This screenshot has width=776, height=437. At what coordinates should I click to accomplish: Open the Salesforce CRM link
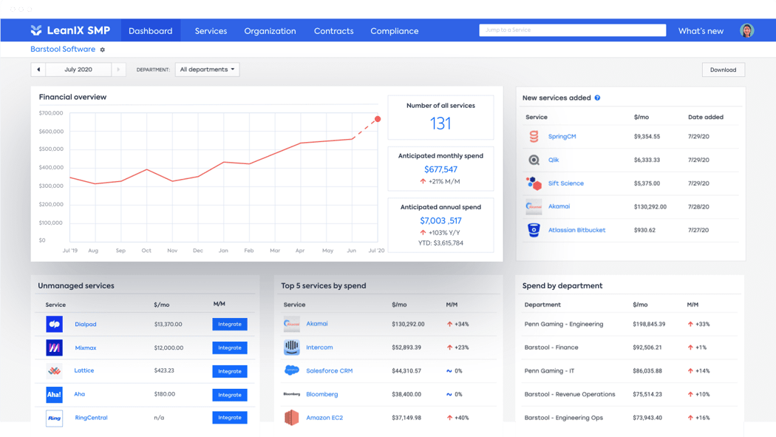click(x=329, y=370)
